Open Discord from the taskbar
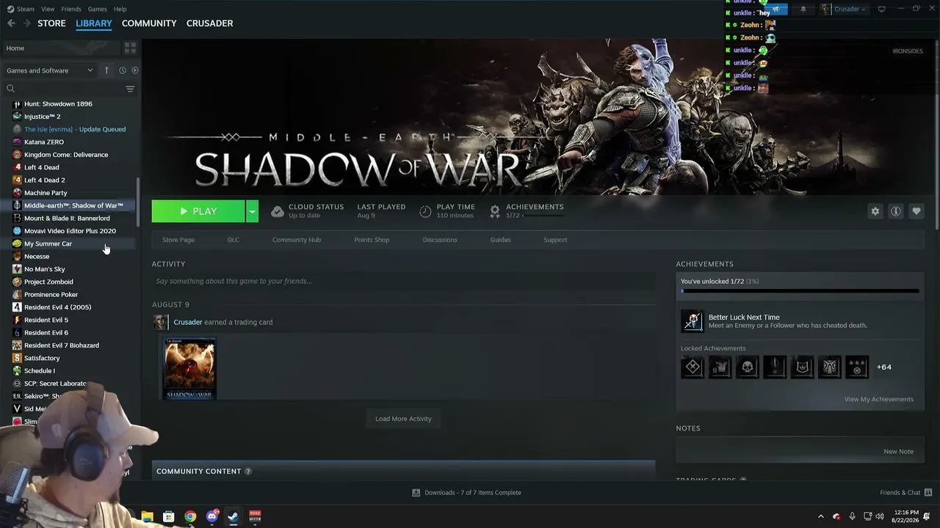Screen dimensions: 940x528 (x=212, y=516)
